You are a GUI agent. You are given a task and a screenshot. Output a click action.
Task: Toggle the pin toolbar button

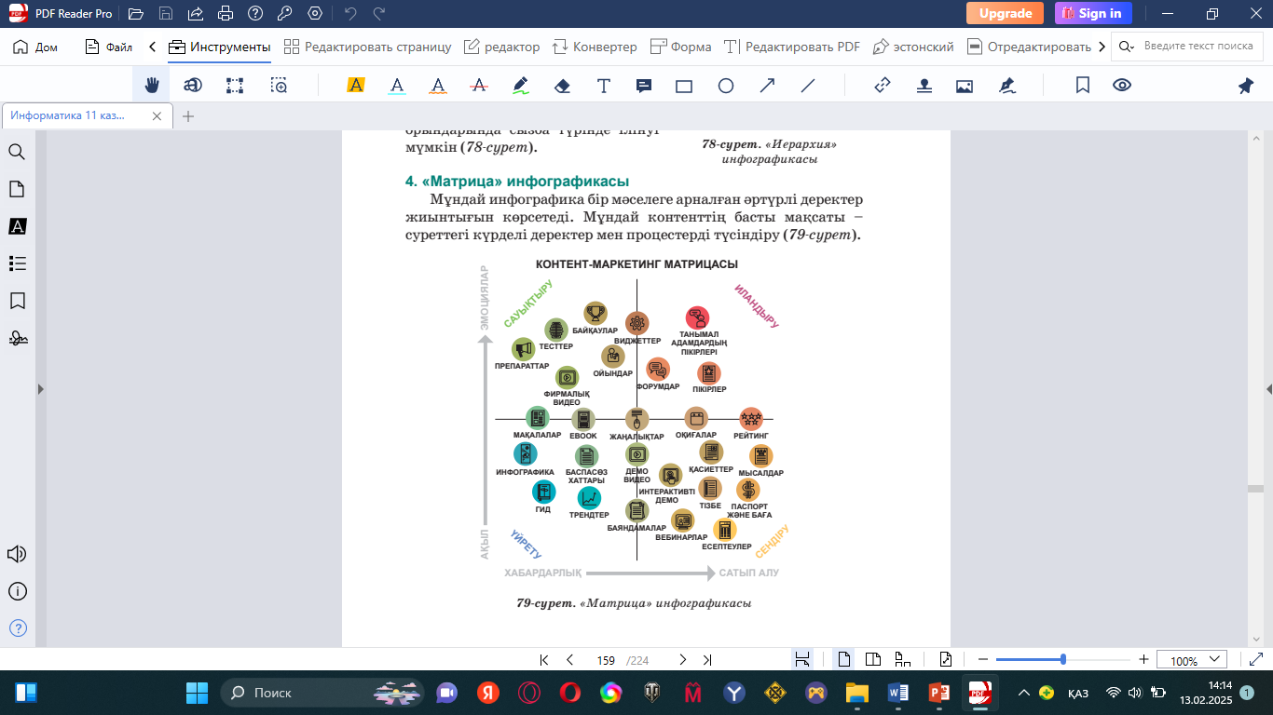point(1246,86)
